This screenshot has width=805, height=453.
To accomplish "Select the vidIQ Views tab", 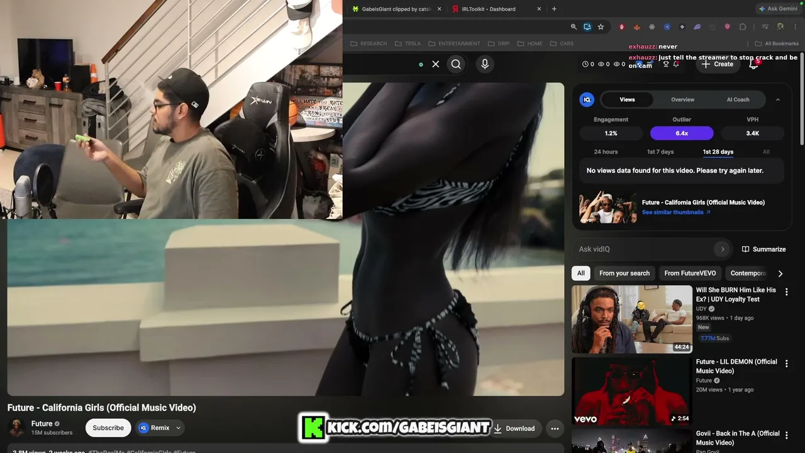I will [x=627, y=99].
